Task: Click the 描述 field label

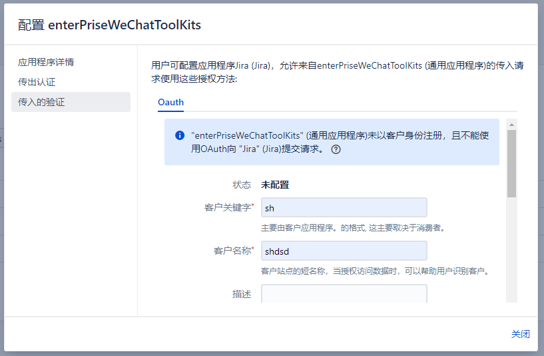Action: tap(242, 294)
